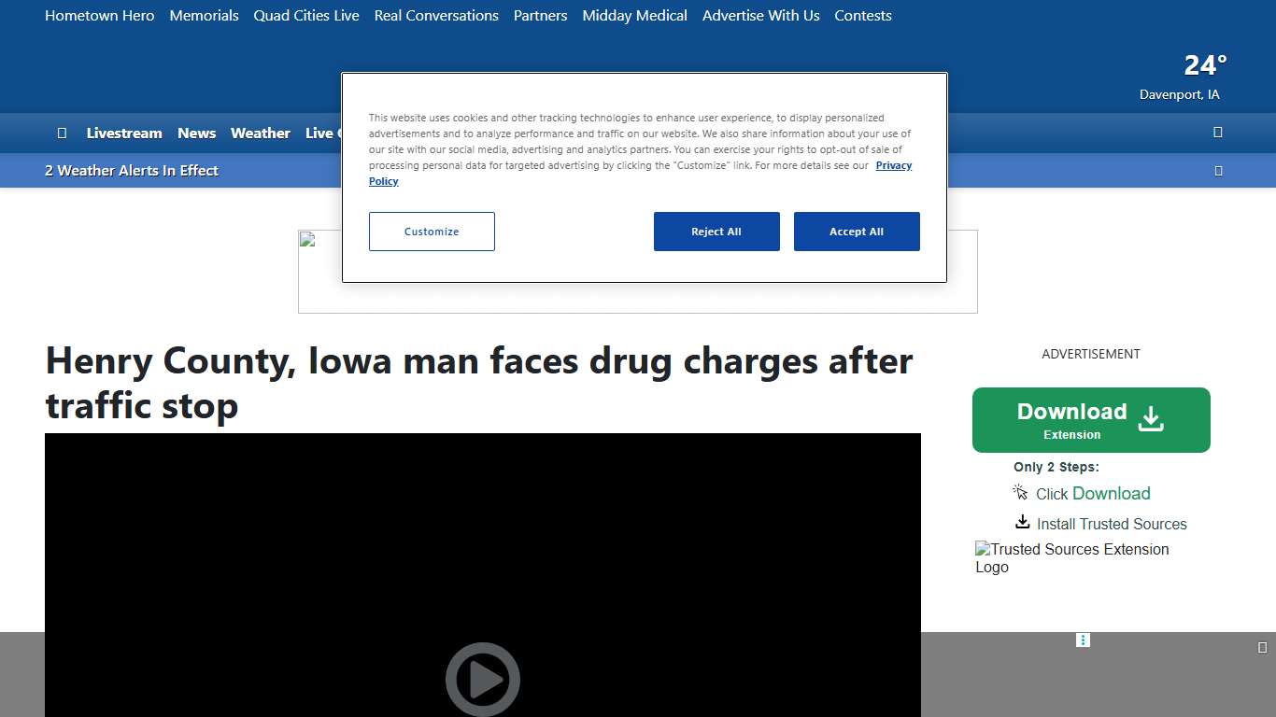Viewport: 1276px width, 717px height.
Task: Click the "2 Weather Alerts In Effect" banner
Action: tap(131, 170)
